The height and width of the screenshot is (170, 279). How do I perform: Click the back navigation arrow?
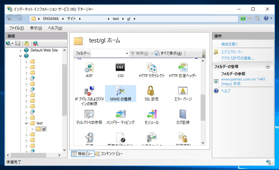pos(10,19)
